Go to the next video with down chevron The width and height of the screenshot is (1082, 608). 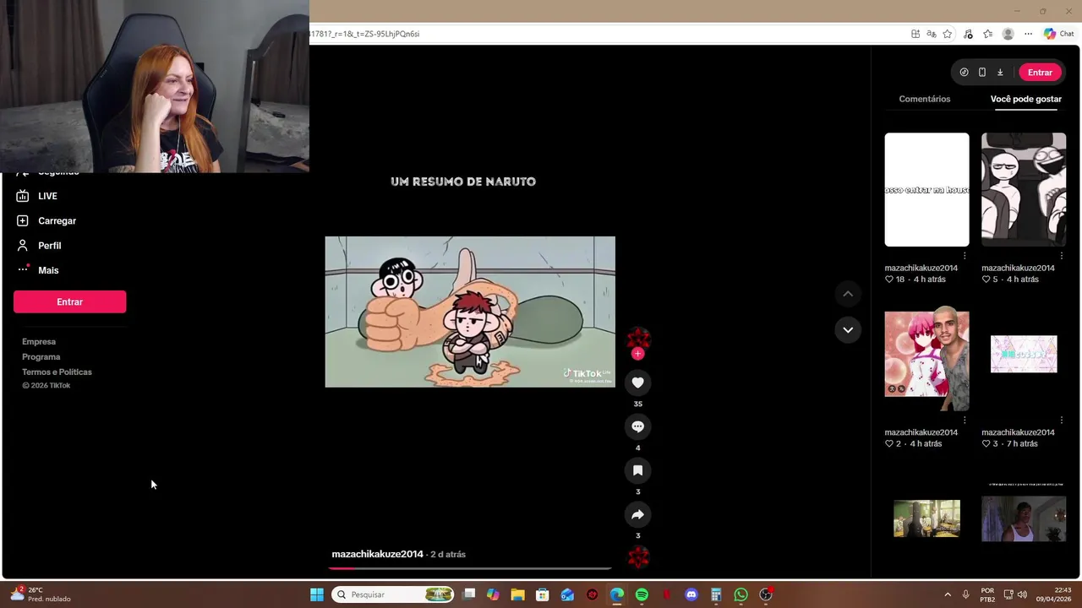(x=848, y=329)
